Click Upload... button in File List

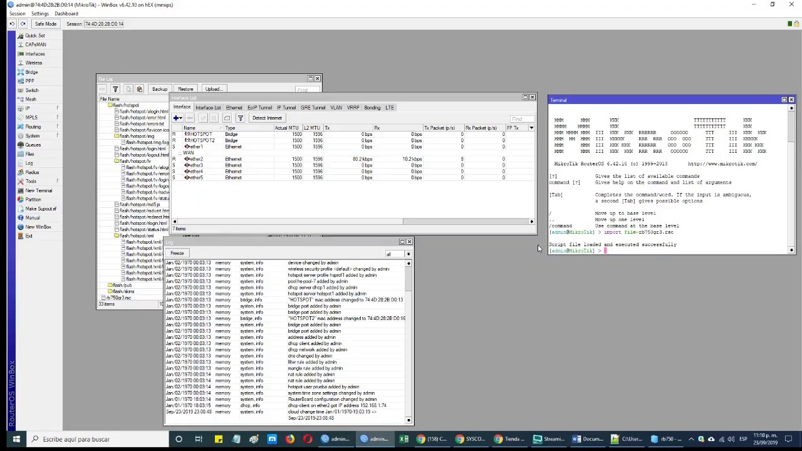(x=214, y=89)
